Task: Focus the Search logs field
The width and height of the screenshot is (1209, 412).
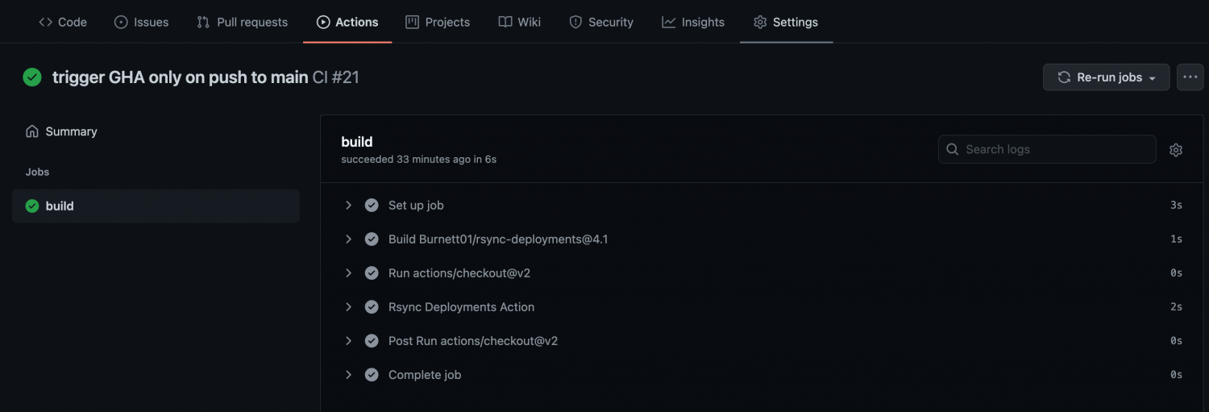Action: click(x=1047, y=149)
